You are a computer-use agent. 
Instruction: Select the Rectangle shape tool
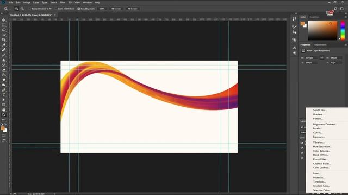4,105
